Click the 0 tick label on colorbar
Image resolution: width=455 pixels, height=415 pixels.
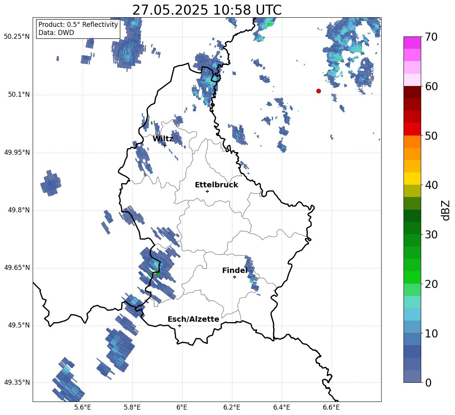[x=428, y=382]
